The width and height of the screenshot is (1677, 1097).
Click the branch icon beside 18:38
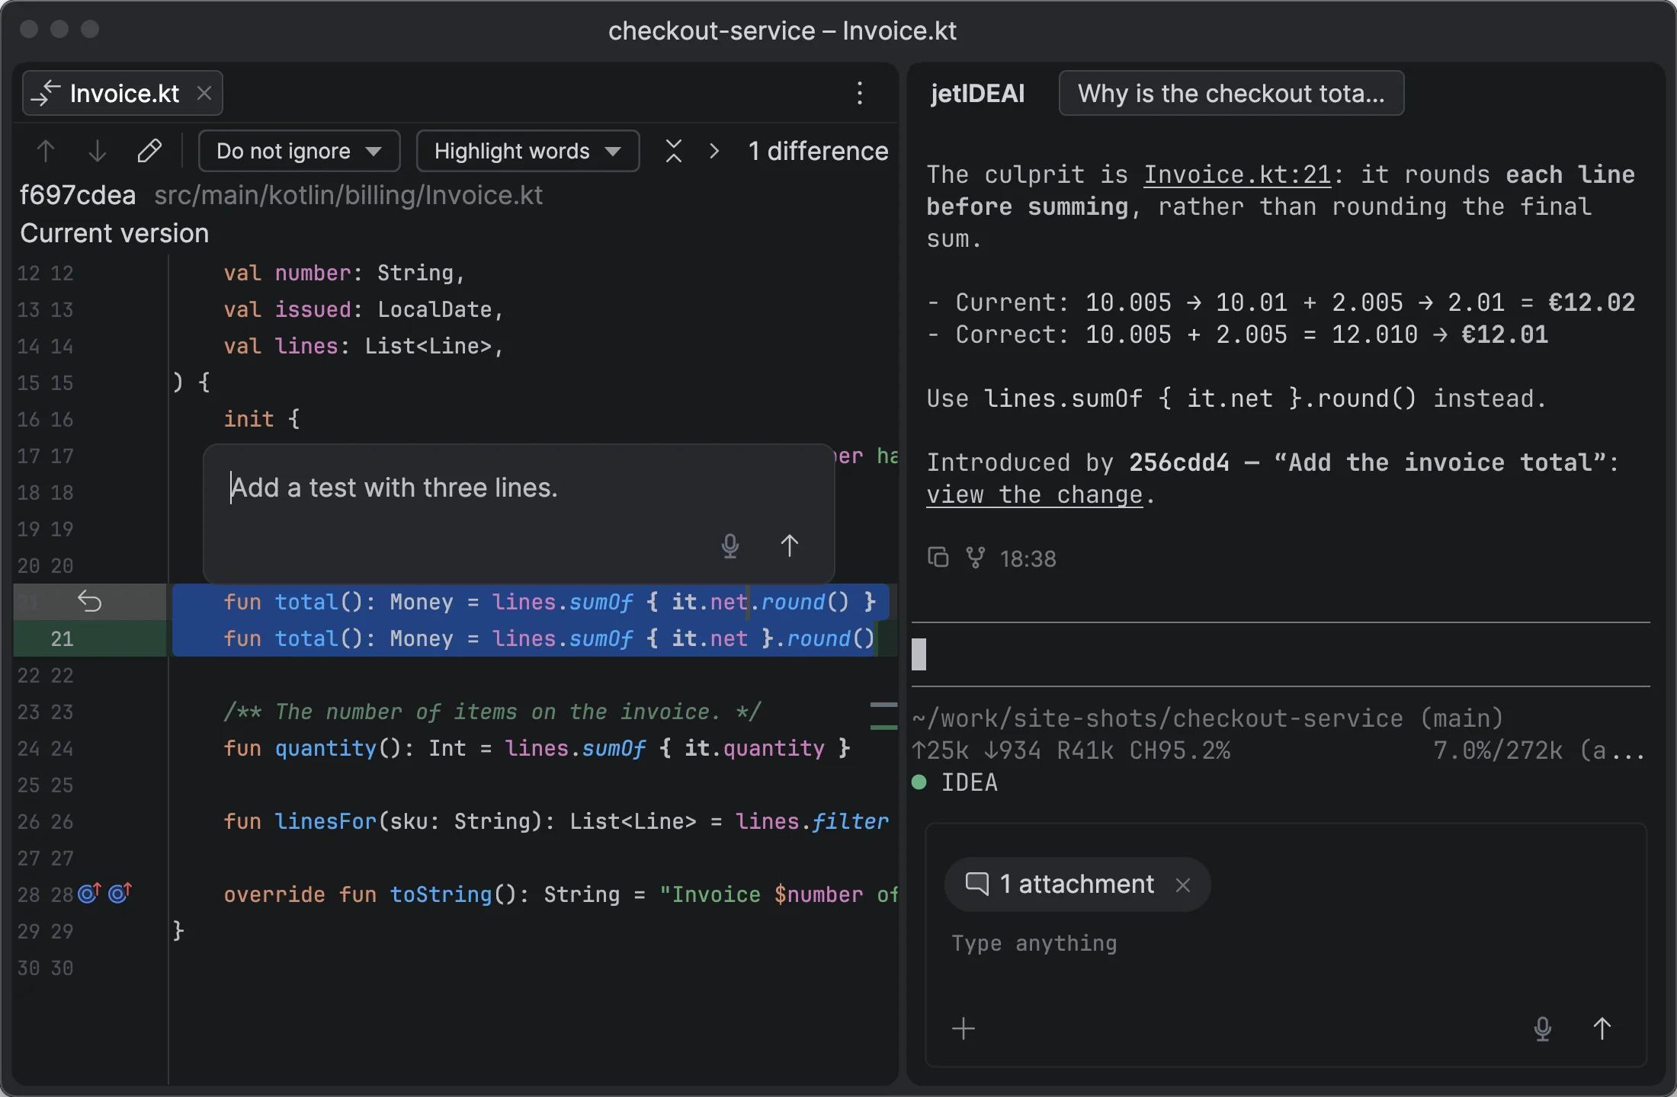tap(976, 558)
